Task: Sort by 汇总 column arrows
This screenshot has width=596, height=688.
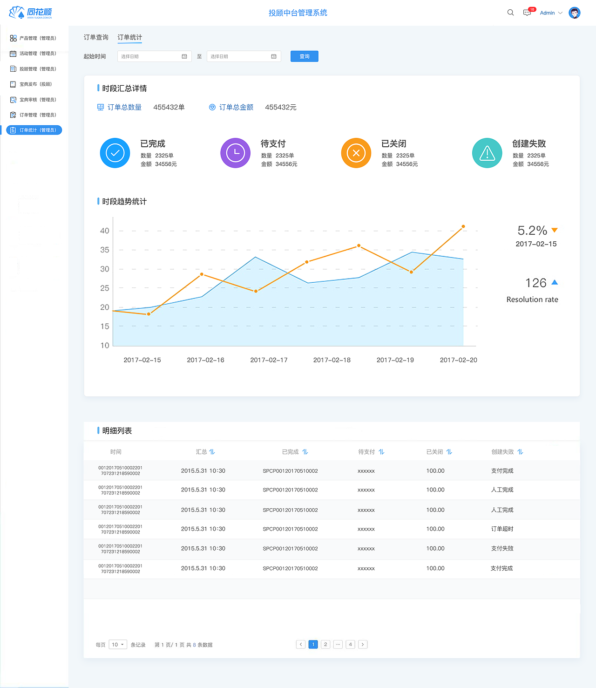Action: [x=212, y=452]
